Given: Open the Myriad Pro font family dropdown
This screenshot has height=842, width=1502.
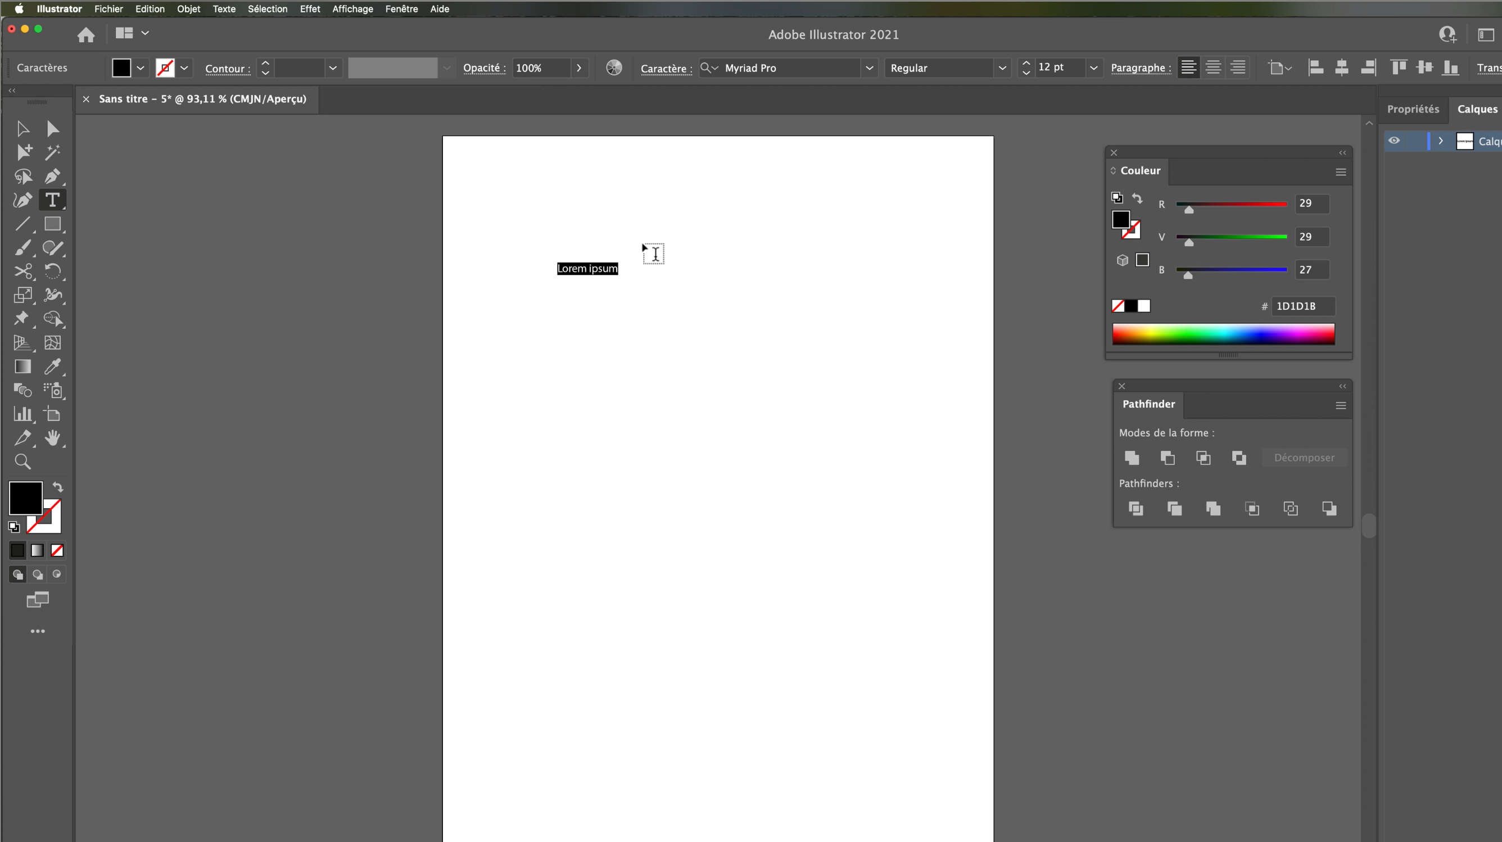Looking at the screenshot, I should [x=870, y=67].
